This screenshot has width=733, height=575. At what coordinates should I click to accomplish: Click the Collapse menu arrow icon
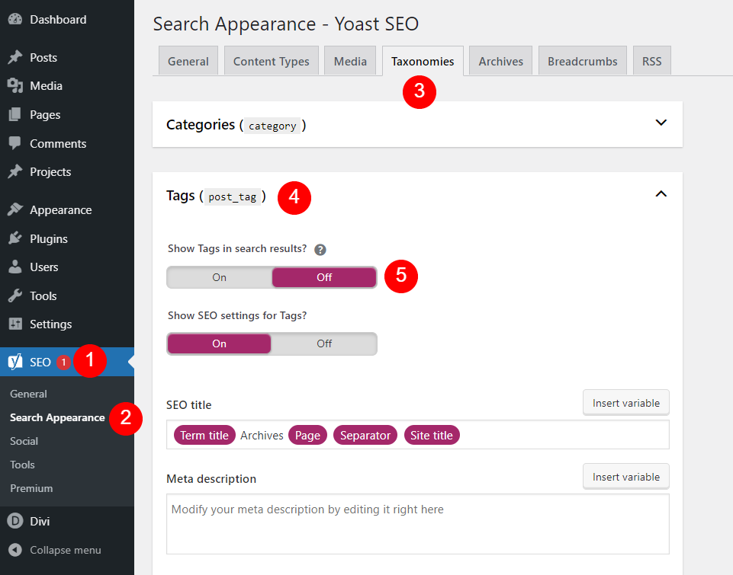(x=15, y=550)
